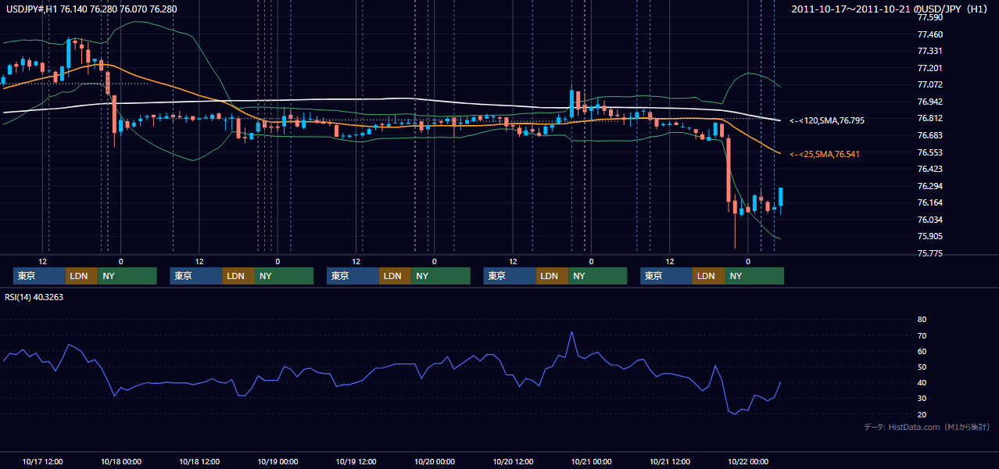Click price axis value 76.942
The width and height of the screenshot is (999, 469).
929,102
